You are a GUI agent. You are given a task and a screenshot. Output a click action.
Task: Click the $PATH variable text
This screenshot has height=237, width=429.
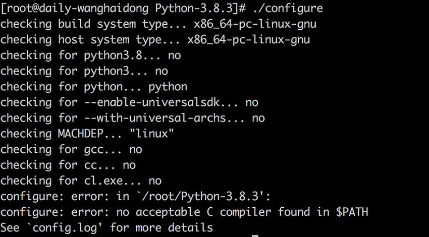(x=351, y=212)
